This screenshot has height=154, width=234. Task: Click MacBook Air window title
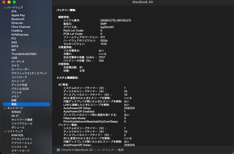coord(143,2)
